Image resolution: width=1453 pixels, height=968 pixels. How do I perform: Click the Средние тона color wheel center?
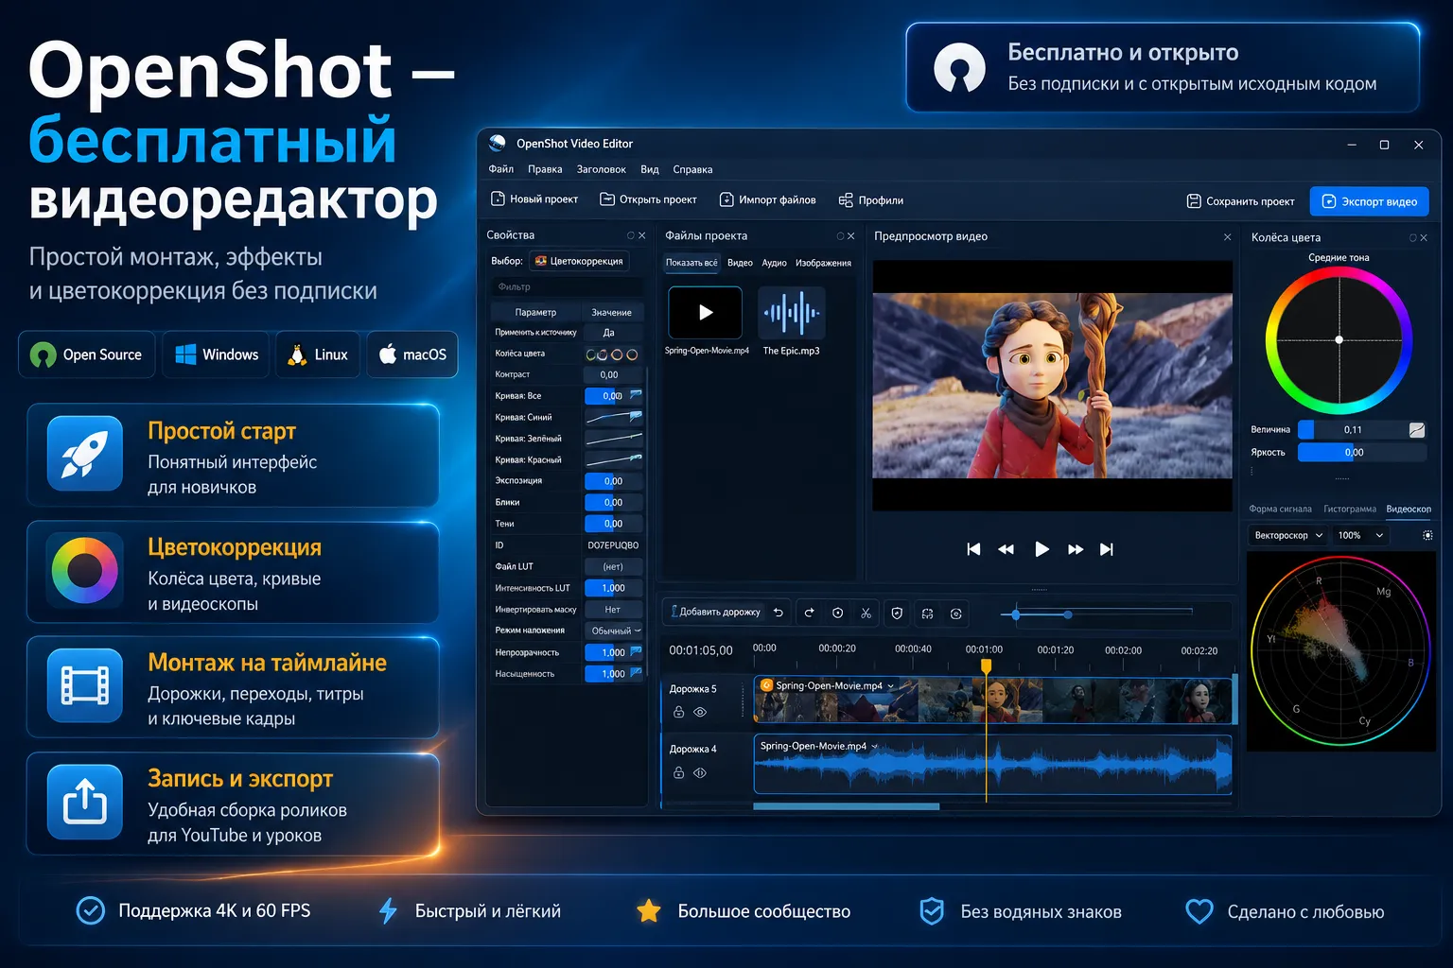[1339, 339]
